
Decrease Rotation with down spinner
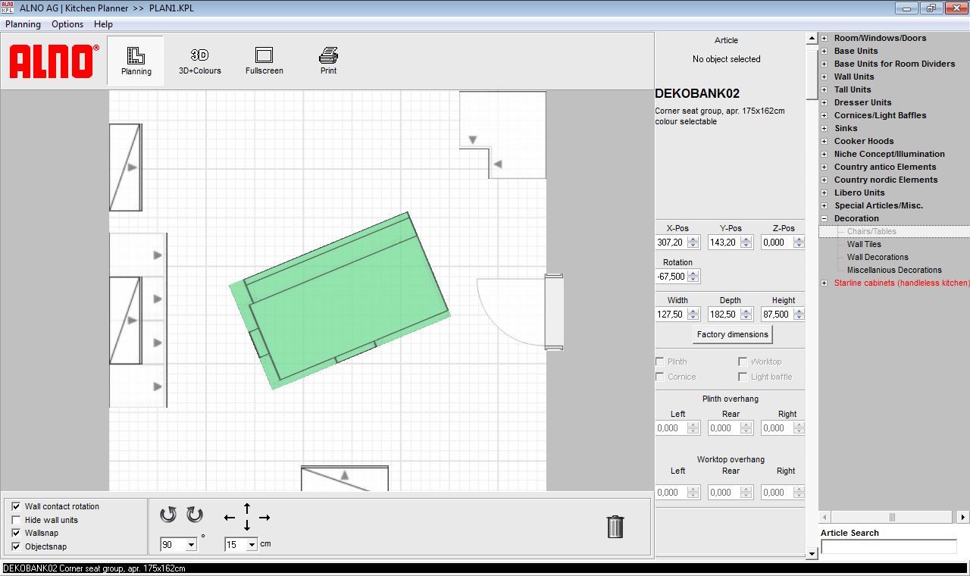(x=693, y=280)
